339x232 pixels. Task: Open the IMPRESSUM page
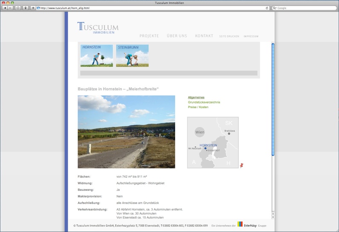point(251,36)
